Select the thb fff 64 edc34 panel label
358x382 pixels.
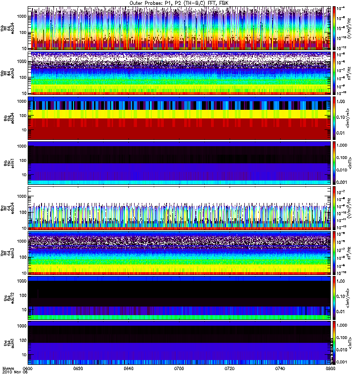(x=7, y=28)
